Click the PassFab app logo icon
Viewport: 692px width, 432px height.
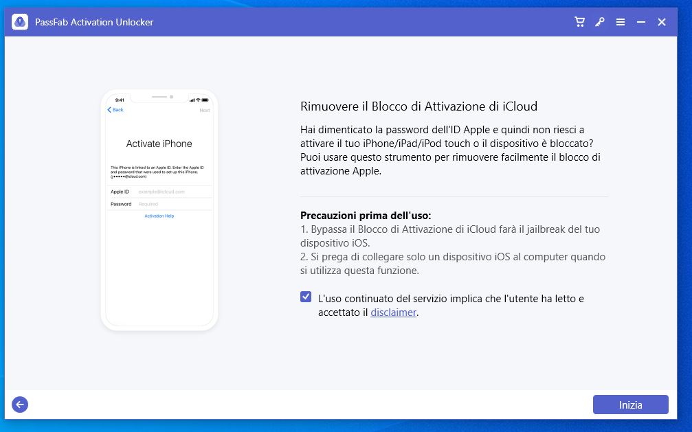[20, 21]
